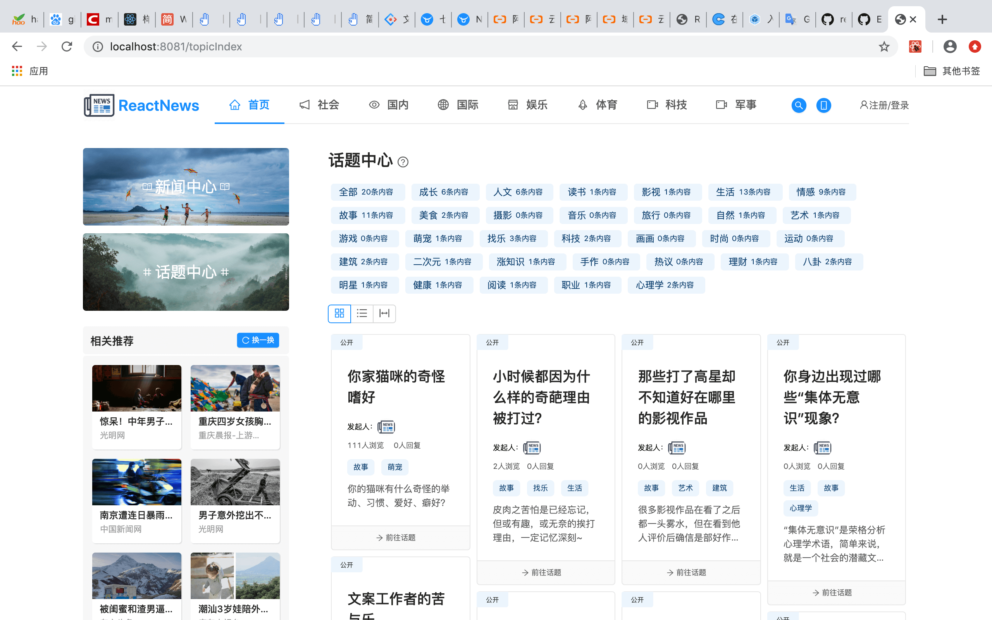Open 注册/登录 link
Screen dimensions: 992x620
click(884, 105)
